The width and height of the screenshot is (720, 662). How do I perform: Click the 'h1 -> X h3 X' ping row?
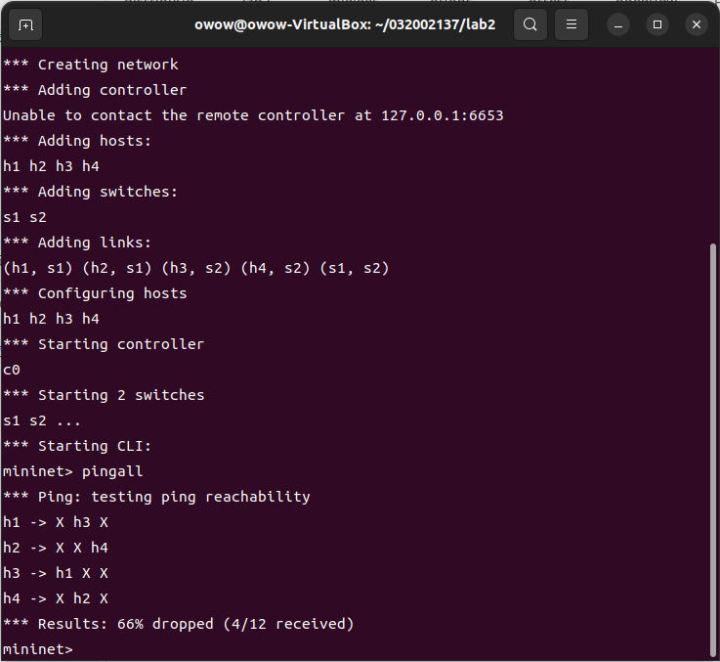(56, 522)
